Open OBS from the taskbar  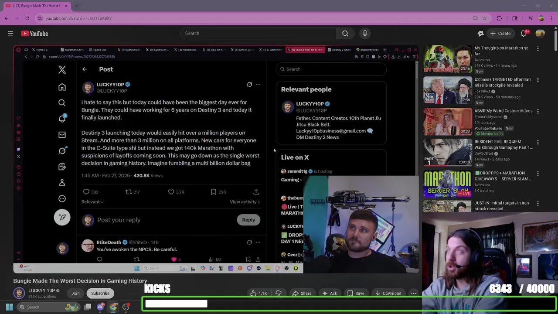pos(126,307)
